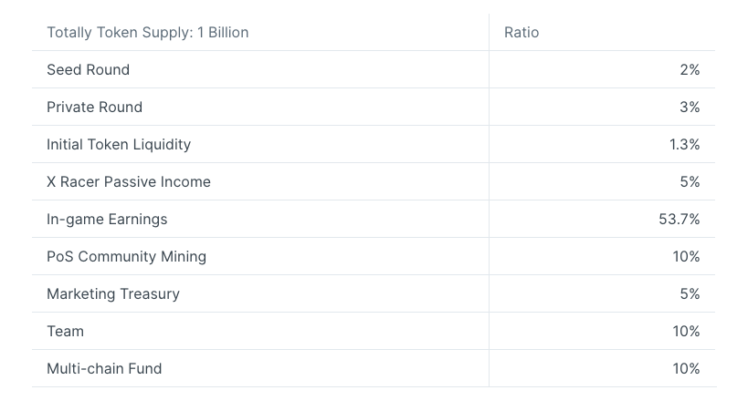This screenshot has height=411, width=748.
Task: Click the Marketing Treasury ratio value
Action: [x=690, y=294]
